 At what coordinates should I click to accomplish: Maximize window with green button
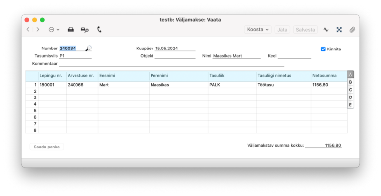coord(42,20)
